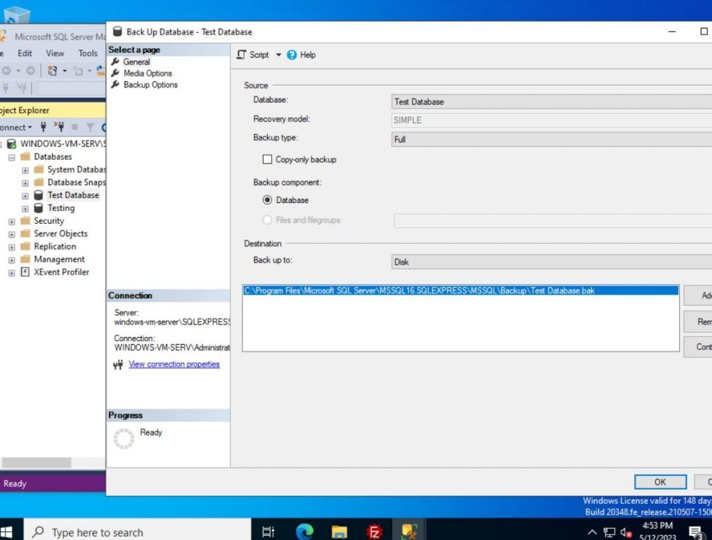712x540 pixels.
Task: Select the Database backup component radio button
Action: click(267, 199)
